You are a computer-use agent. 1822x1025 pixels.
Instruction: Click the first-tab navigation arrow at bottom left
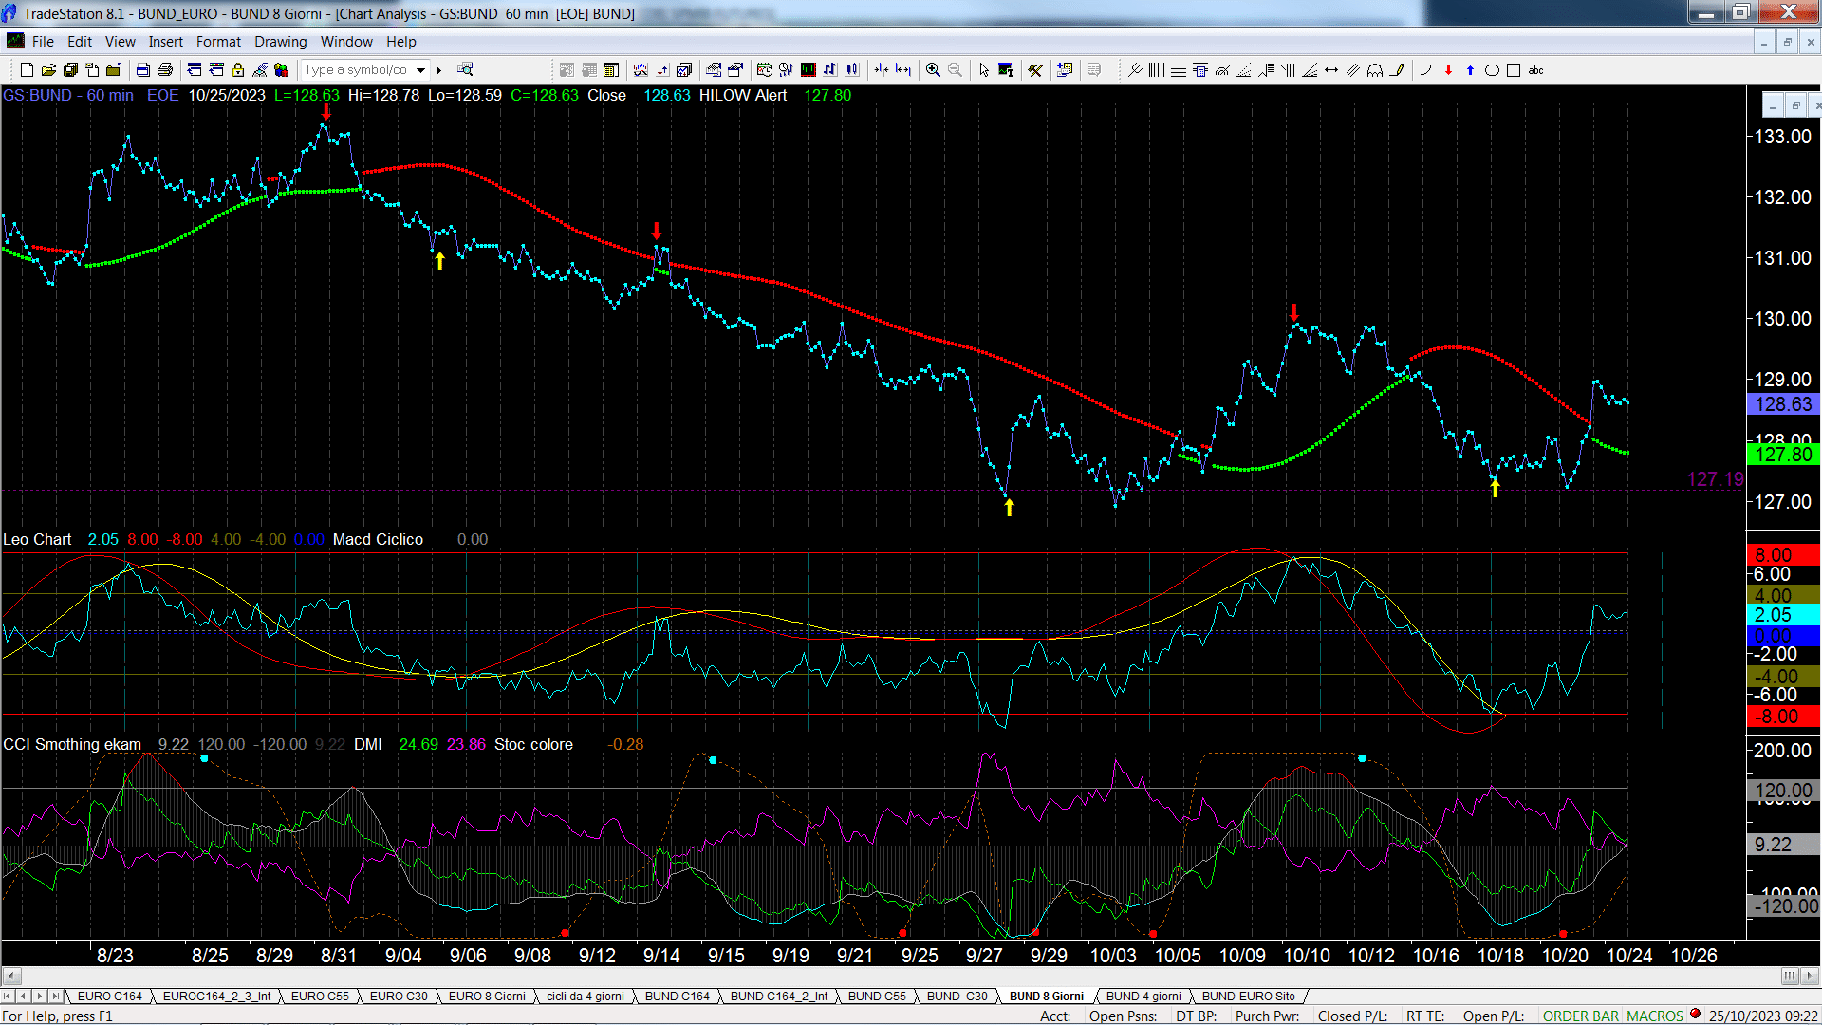pos(8,997)
